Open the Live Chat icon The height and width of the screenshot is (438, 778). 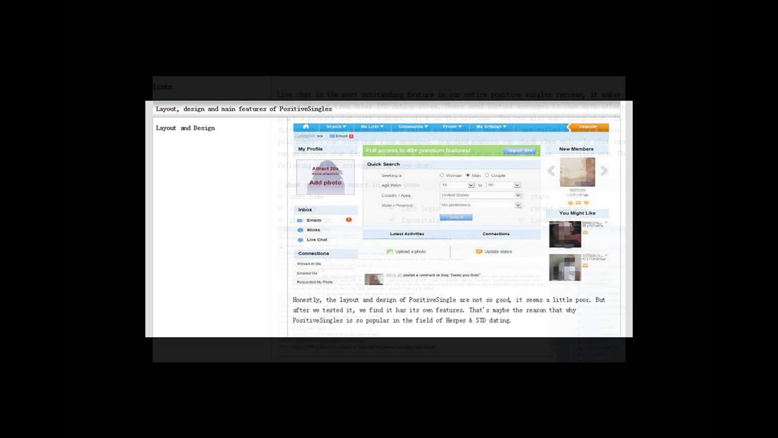tap(300, 240)
